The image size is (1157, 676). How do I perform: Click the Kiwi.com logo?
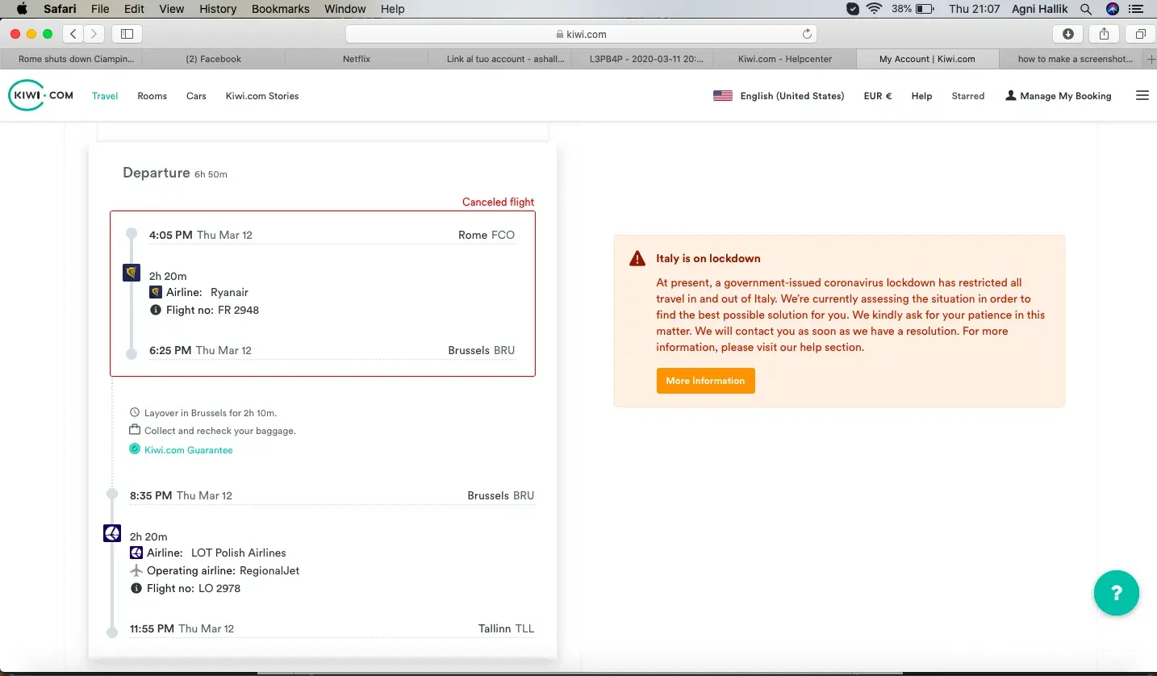pos(40,95)
